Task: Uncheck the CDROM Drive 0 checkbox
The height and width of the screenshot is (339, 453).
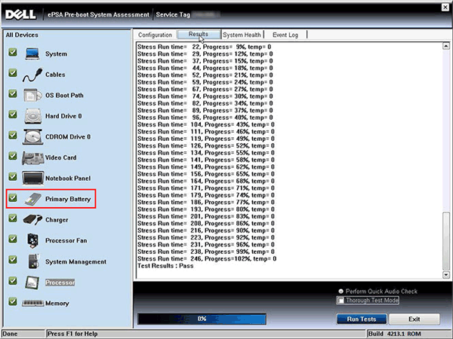Action: coord(12,135)
